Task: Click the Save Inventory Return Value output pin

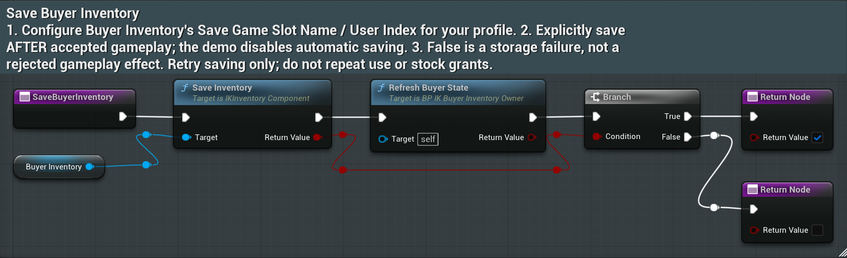Action: 317,137
